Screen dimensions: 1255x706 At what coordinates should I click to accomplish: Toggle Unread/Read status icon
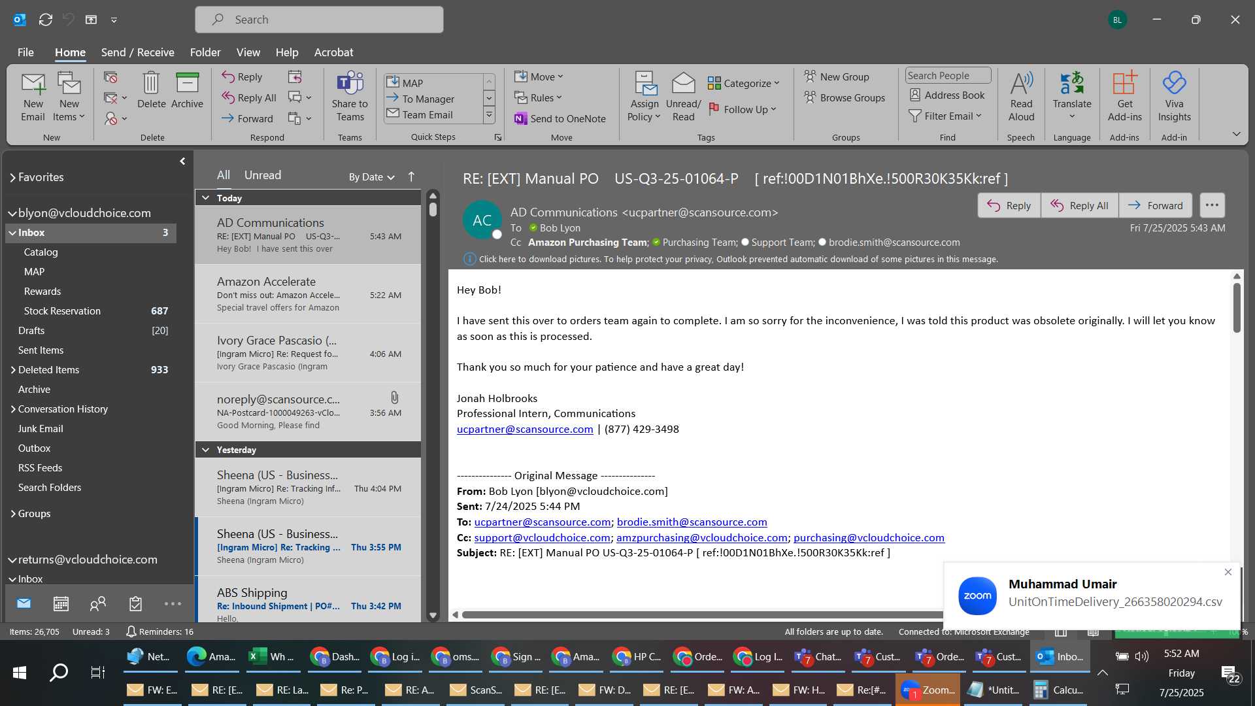[683, 97]
